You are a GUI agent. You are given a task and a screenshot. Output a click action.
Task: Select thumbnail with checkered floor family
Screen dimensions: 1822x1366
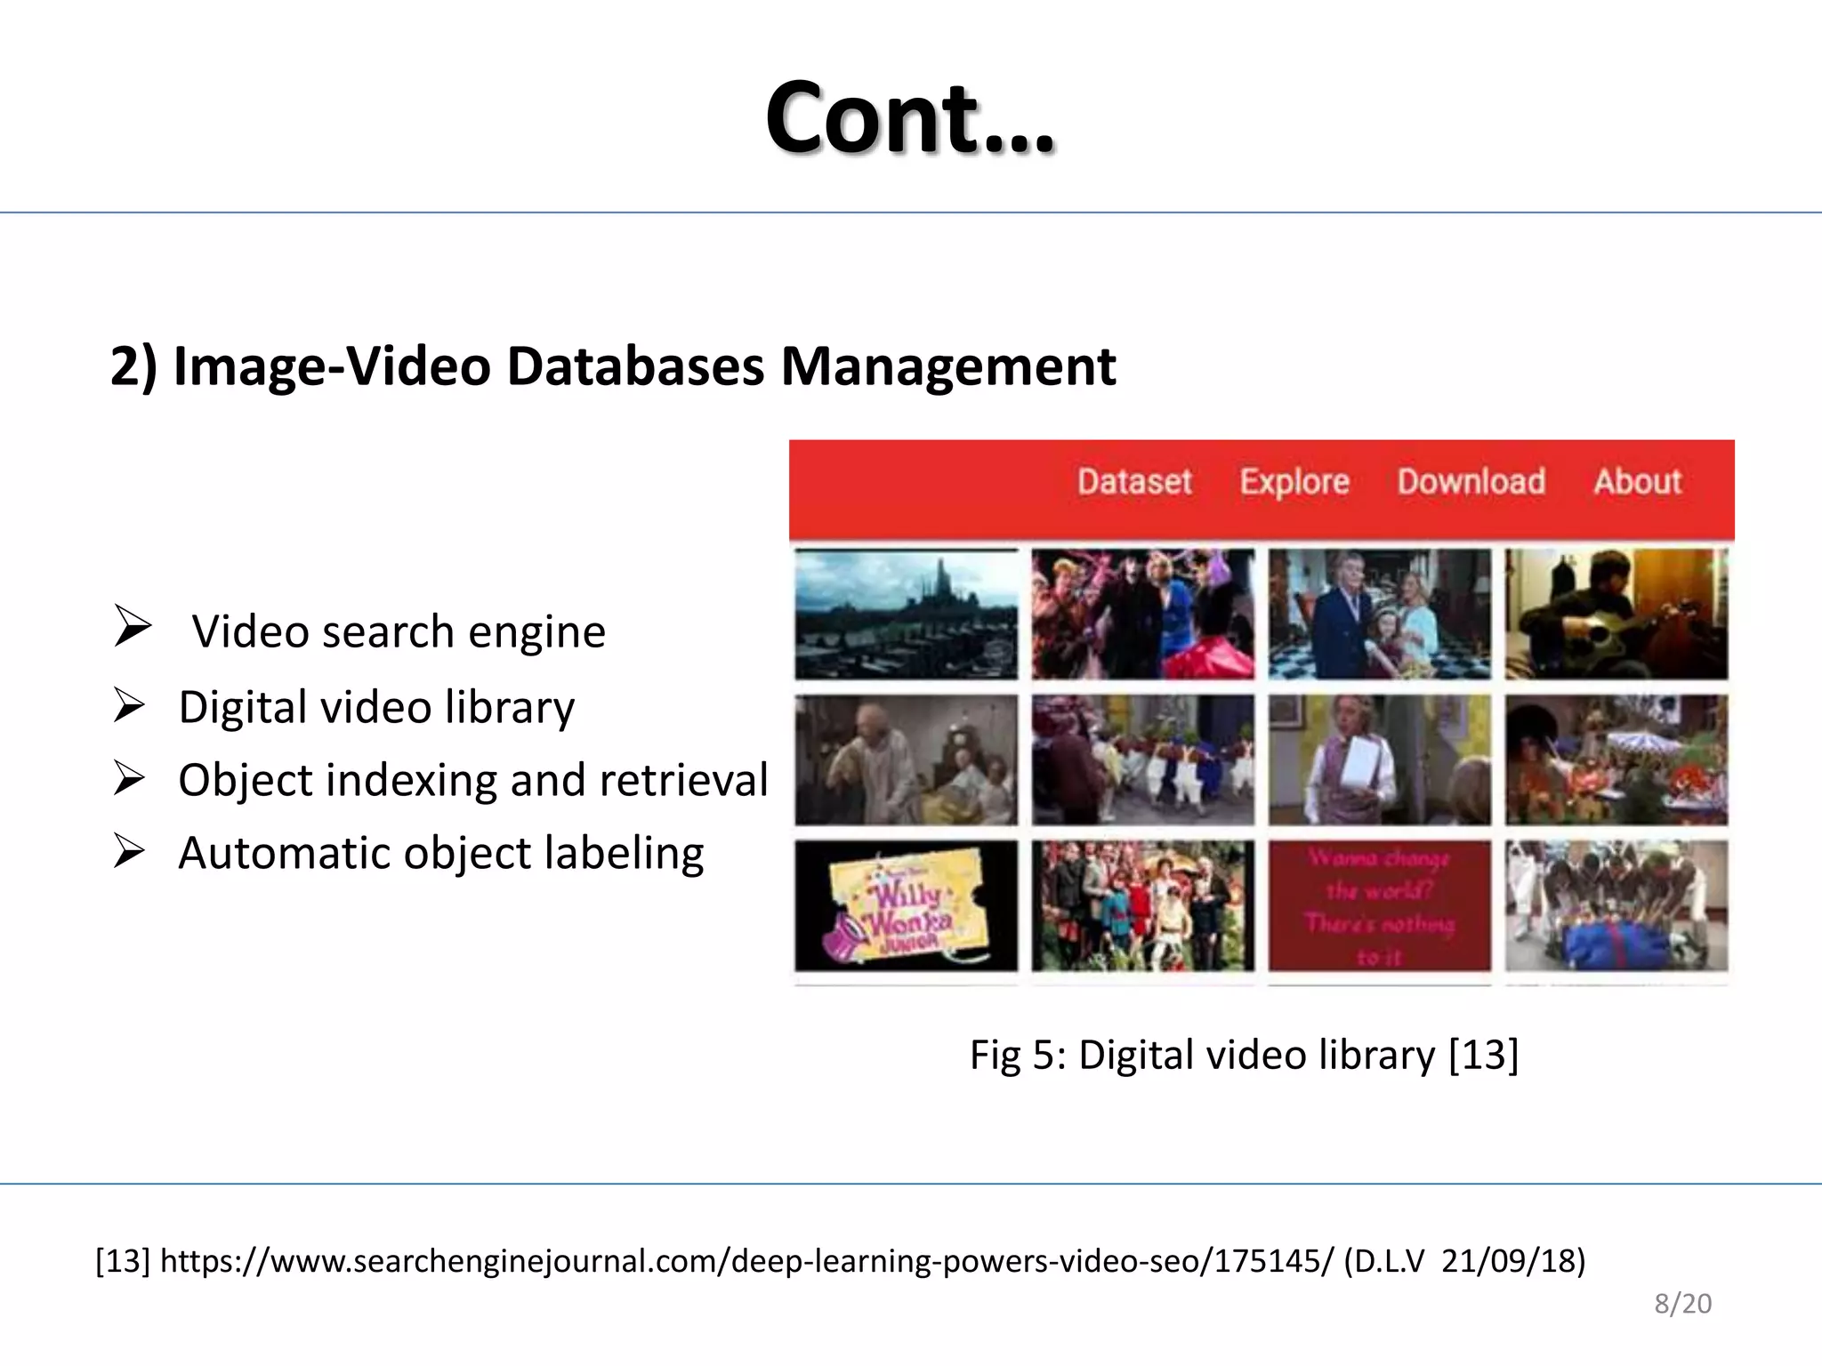tap(1380, 615)
